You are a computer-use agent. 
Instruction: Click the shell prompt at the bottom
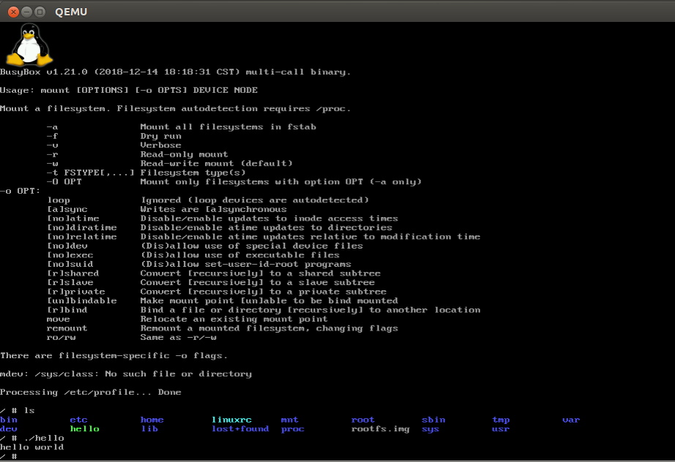point(7,456)
